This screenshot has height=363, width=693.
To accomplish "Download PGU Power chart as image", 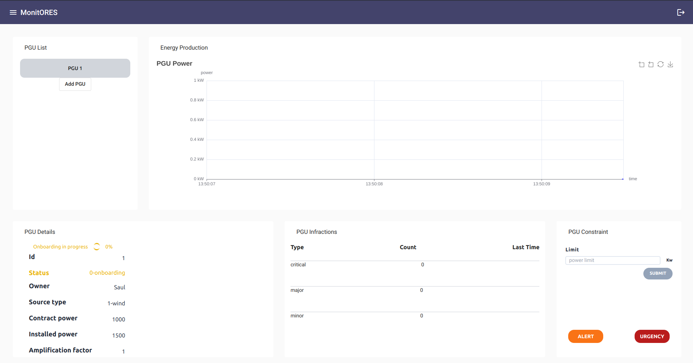I will pos(670,65).
